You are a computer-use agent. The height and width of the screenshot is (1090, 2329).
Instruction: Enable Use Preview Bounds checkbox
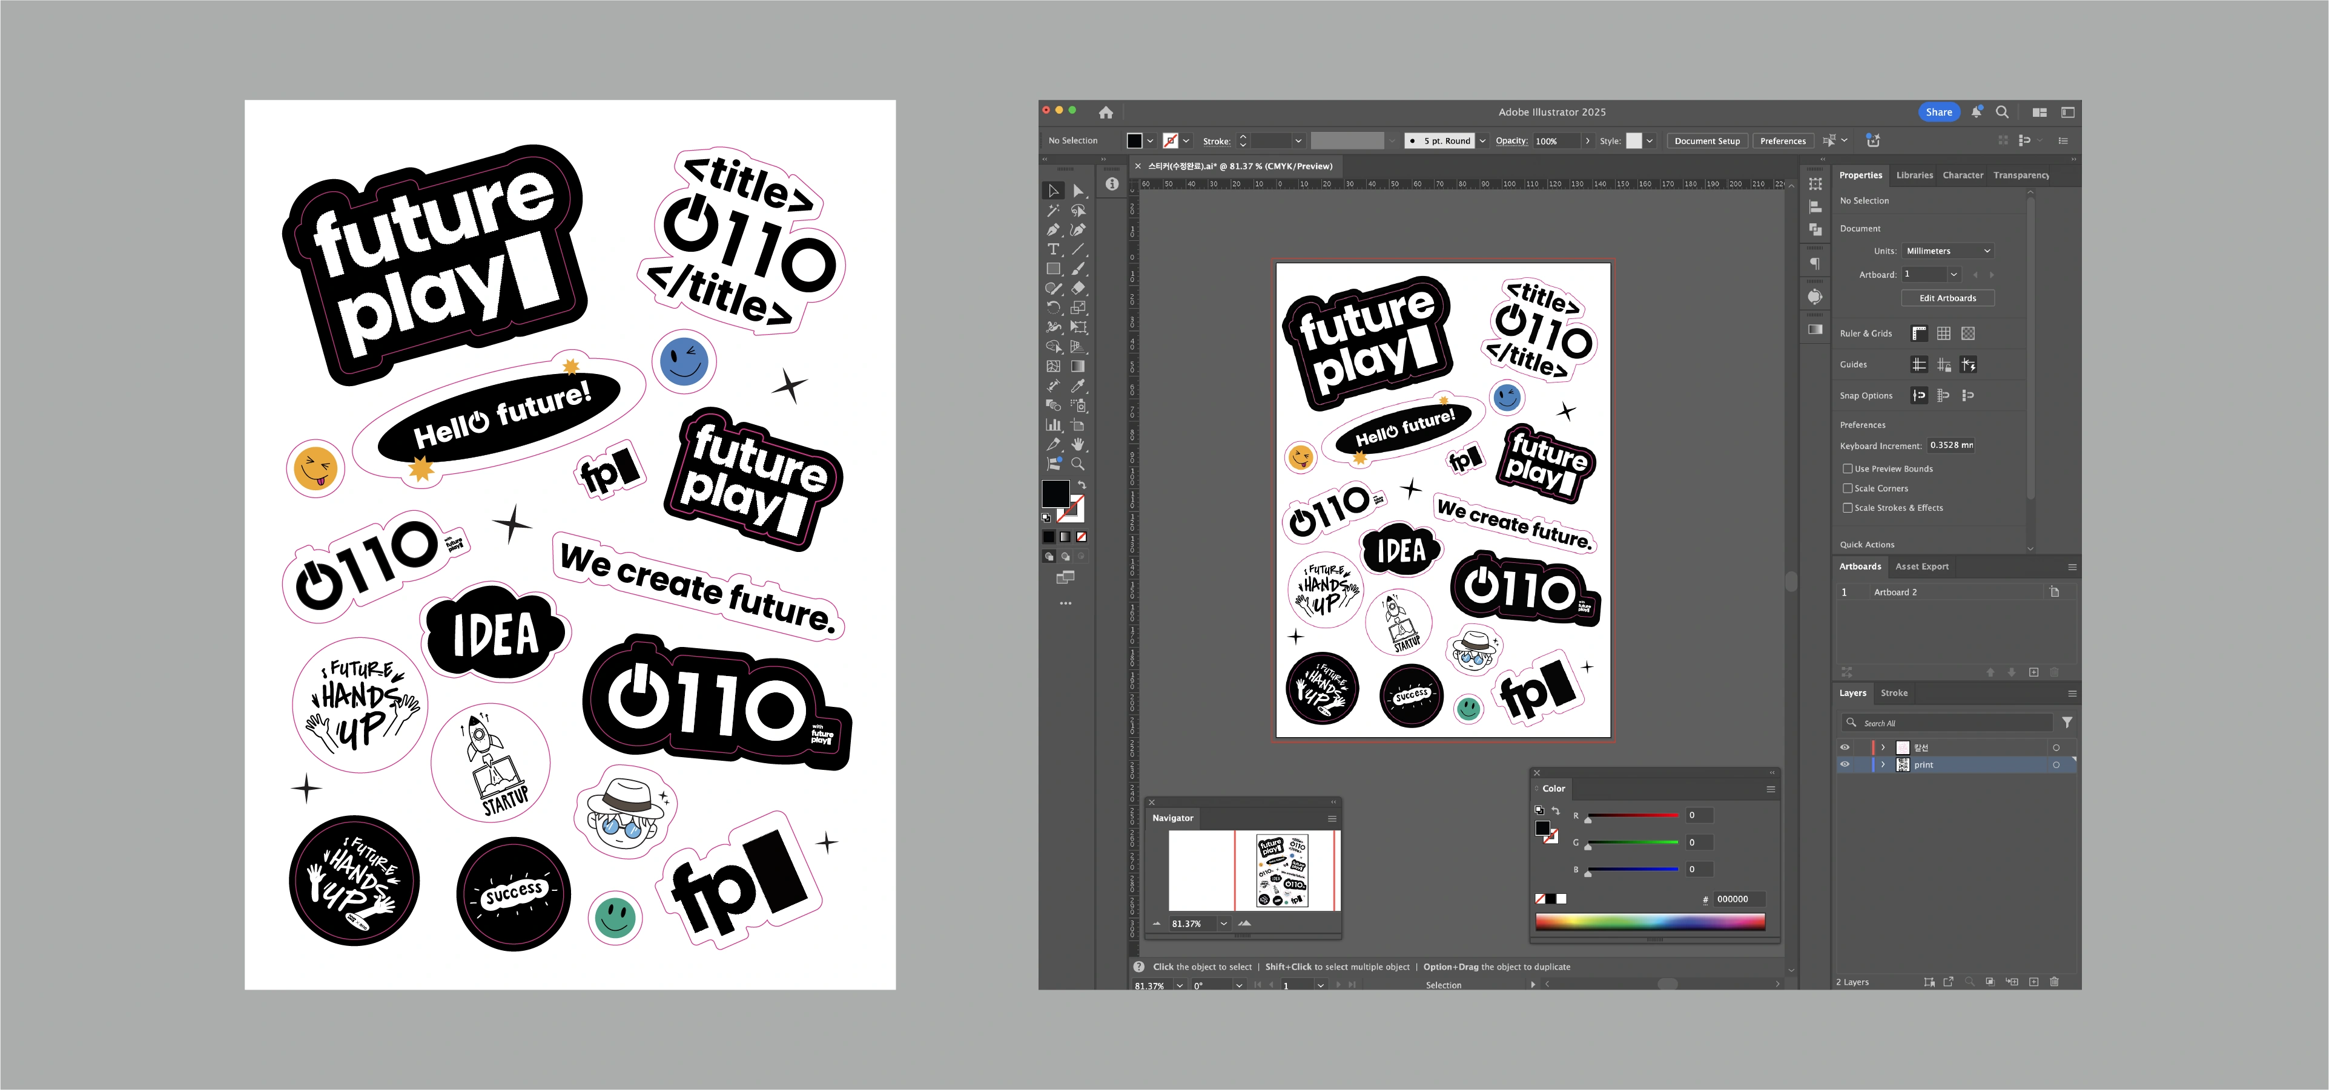[x=1848, y=468]
